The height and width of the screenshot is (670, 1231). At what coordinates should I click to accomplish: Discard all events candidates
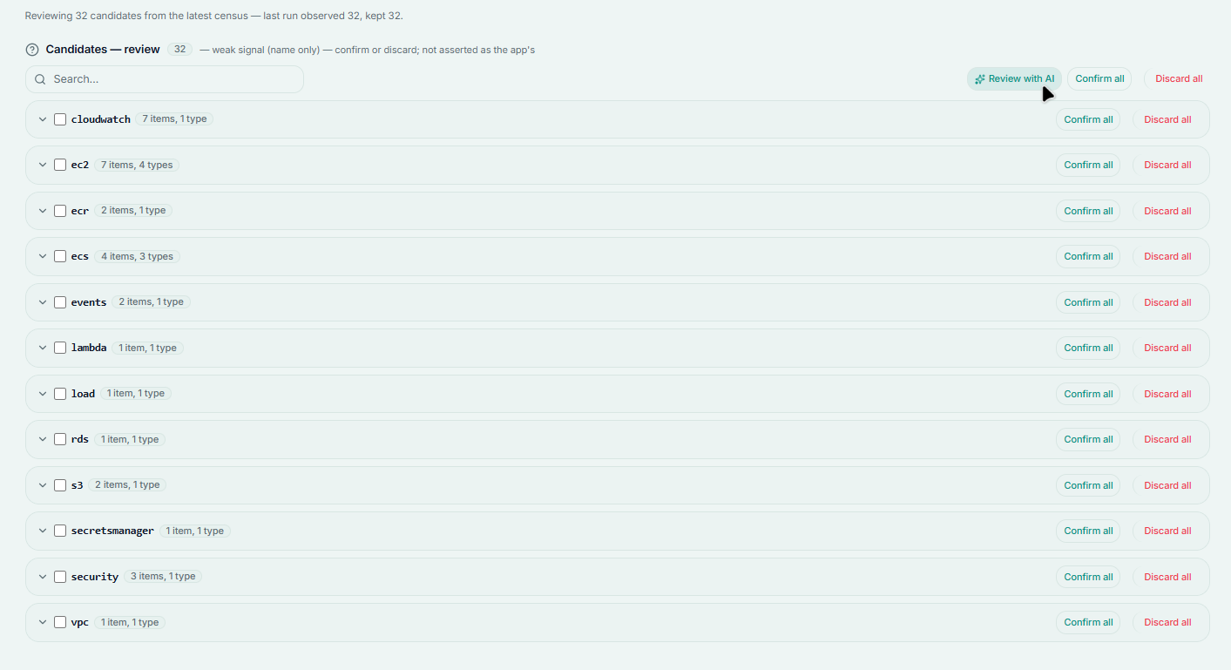[1167, 302]
